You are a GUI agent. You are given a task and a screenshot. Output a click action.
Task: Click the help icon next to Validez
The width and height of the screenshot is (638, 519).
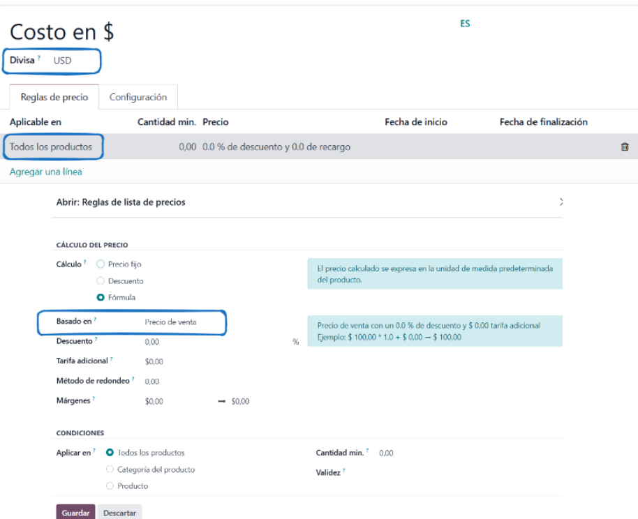(x=343, y=472)
